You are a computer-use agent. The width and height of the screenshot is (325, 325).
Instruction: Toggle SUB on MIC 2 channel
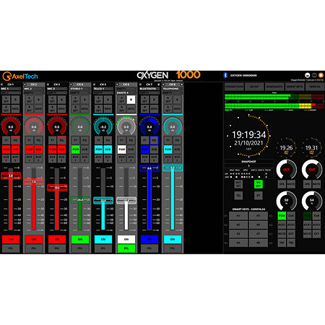[x=38, y=149]
